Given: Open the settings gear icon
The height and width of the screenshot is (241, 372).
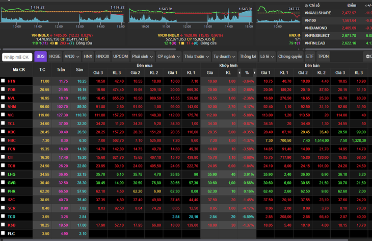Looking at the screenshot, I should [368, 57].
